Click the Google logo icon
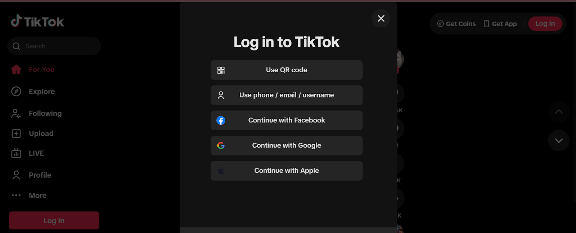Screen dimensions: 576x233 pos(221,145)
